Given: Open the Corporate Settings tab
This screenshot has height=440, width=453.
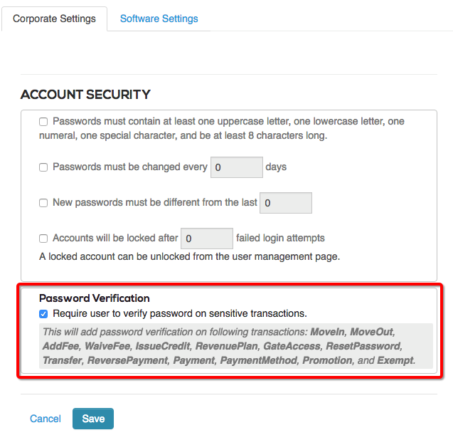Looking at the screenshot, I should point(54,19).
